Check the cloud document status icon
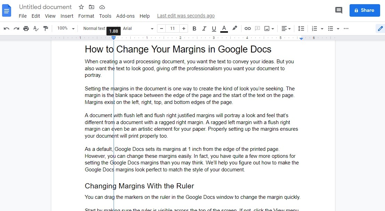This screenshot has width=385, height=211. [102, 7]
